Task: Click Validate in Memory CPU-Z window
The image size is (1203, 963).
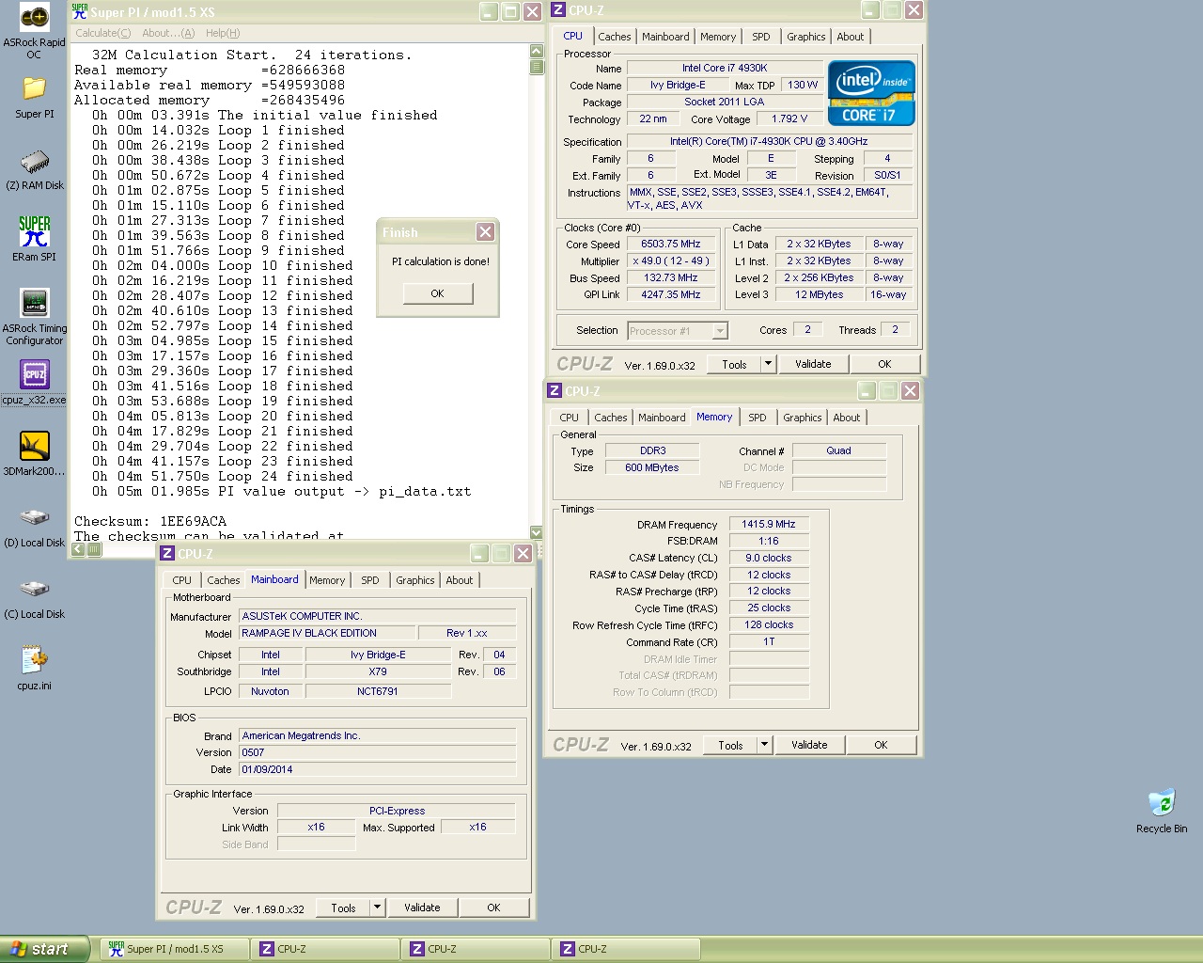Action: 809,745
